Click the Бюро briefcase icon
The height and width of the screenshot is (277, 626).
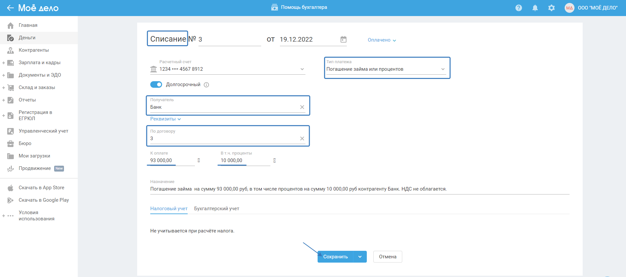pyautogui.click(x=10, y=144)
